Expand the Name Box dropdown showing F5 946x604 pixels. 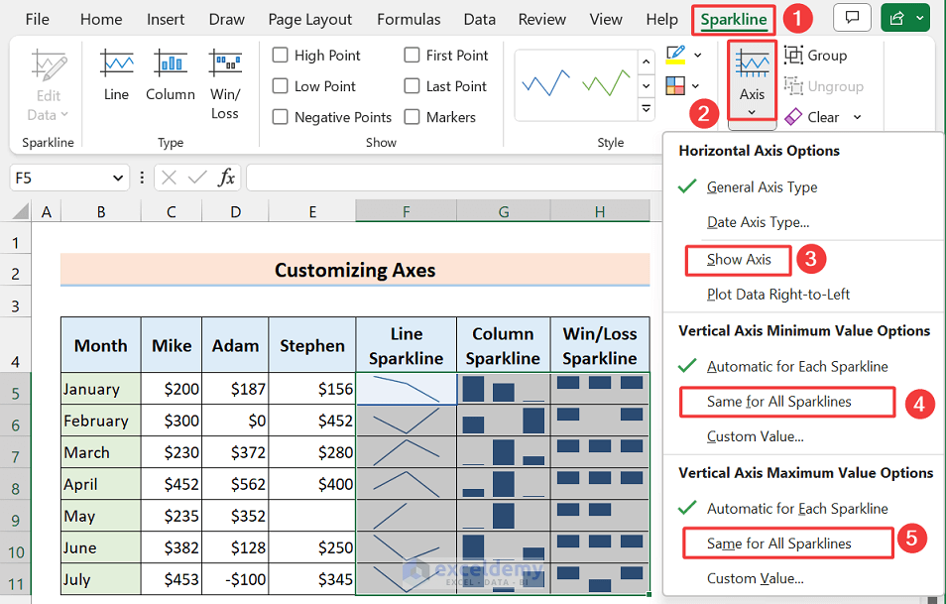(x=118, y=178)
